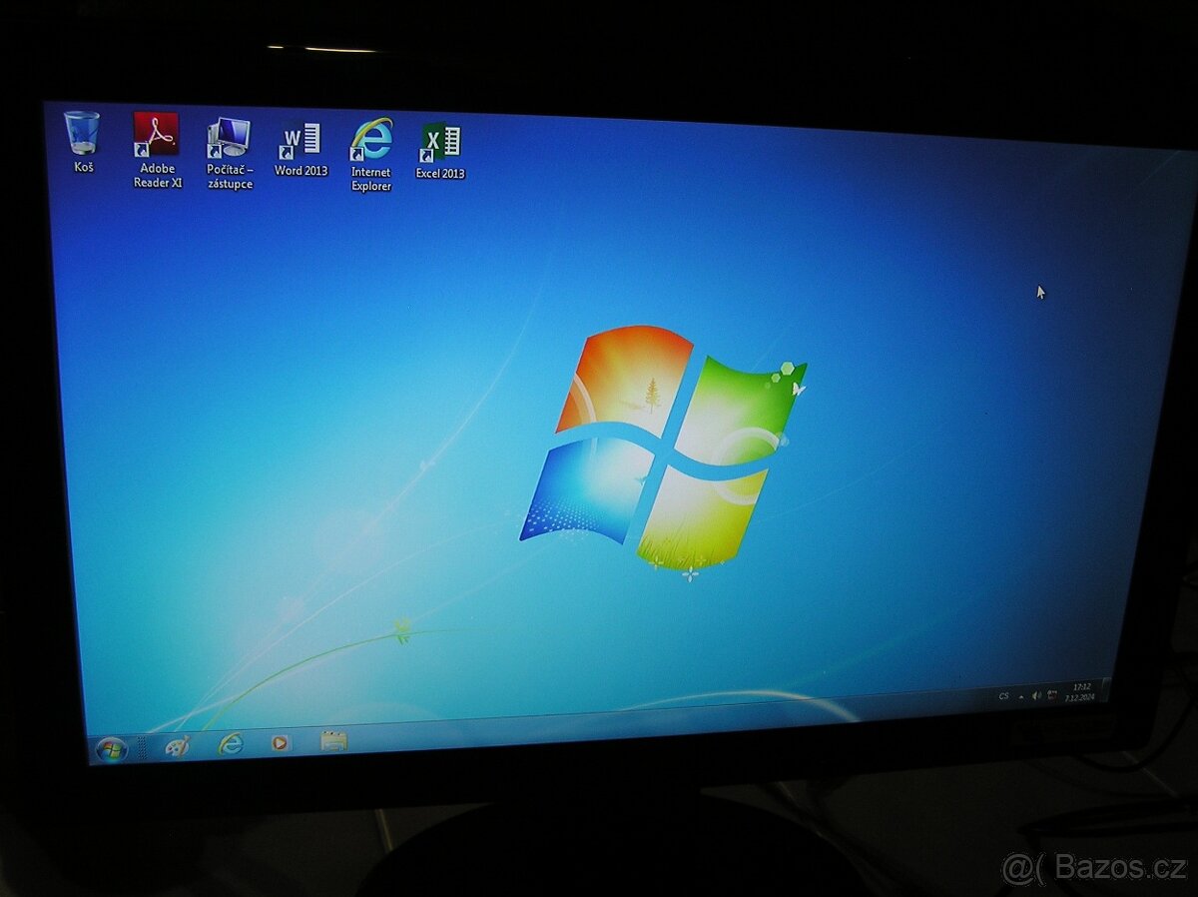This screenshot has height=897, width=1198.
Task: Open the clock showing 17:12
Action: tap(1079, 692)
